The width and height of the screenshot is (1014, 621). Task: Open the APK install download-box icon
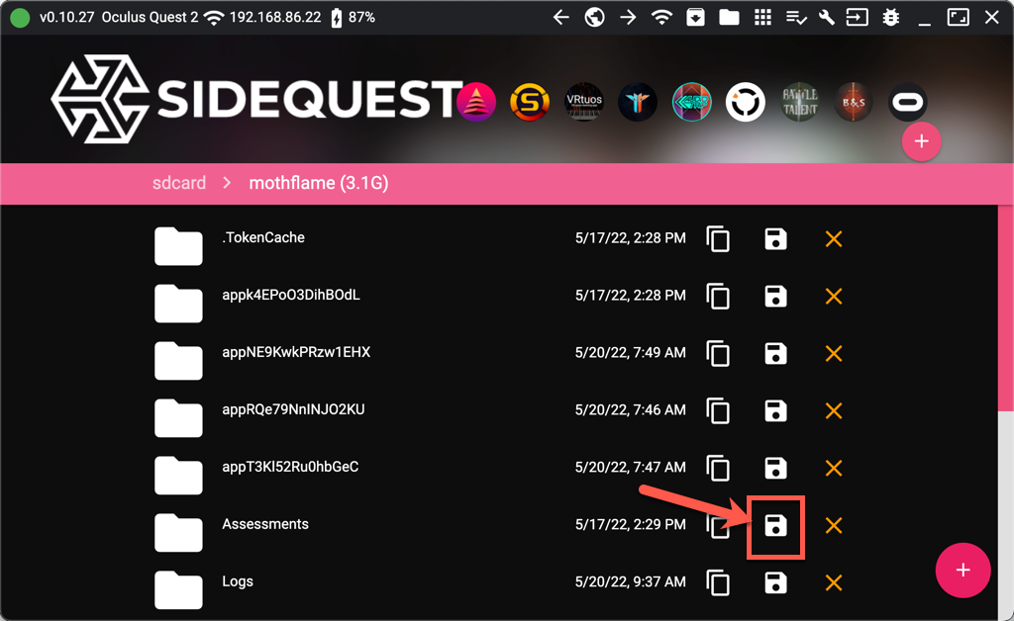click(695, 18)
